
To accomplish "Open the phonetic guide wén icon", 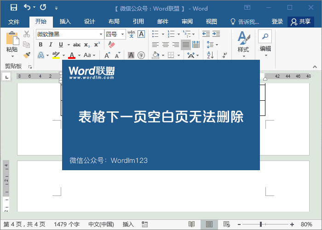I will (x=131, y=34).
